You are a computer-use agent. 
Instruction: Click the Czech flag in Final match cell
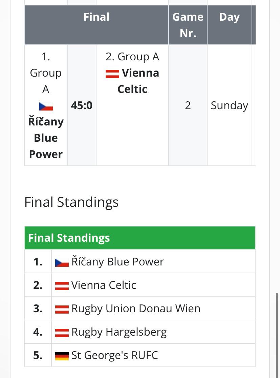[x=46, y=106]
